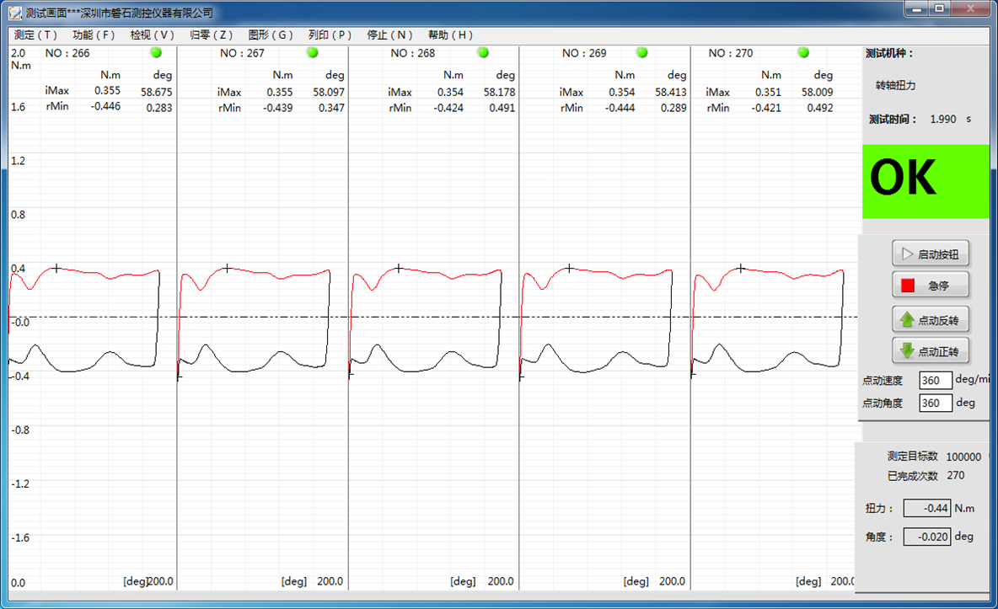This screenshot has width=998, height=609.
Task: Open the 归零(Z) menu
Action: point(212,35)
